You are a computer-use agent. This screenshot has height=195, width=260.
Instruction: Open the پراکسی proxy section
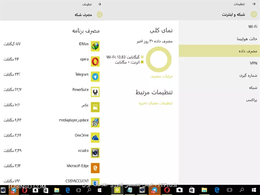219,100
